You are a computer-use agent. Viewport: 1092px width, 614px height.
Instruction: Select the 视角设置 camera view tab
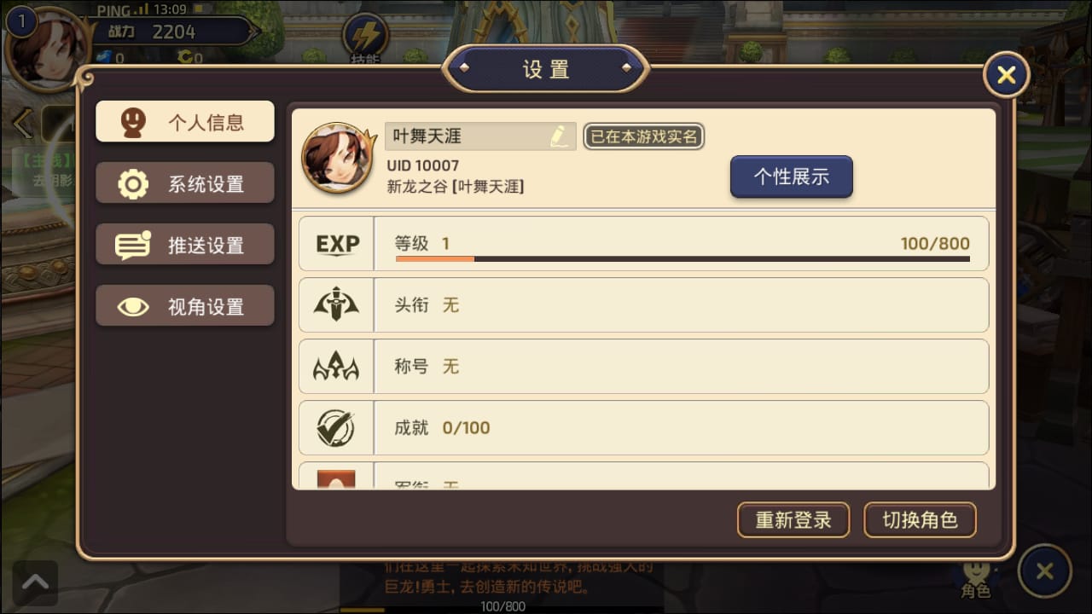(185, 306)
